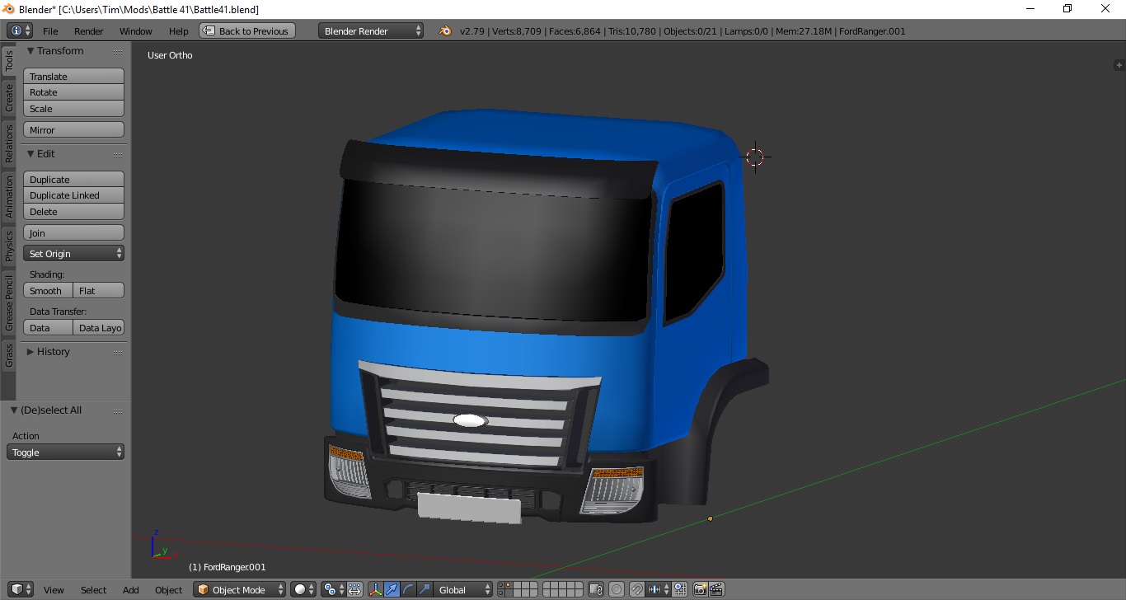Click the Scale button
Viewport: 1126px width, 600px height.
(73, 108)
